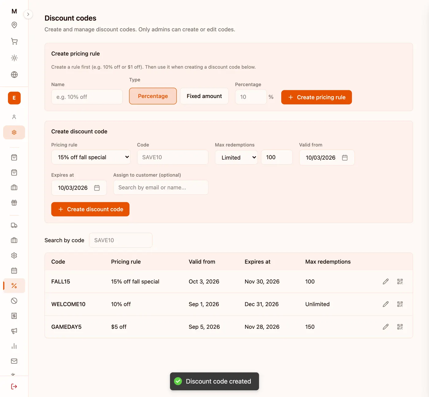Click the QR code icon for GAMEDAY5
Viewport: 429px width, 397px height.
coord(400,327)
